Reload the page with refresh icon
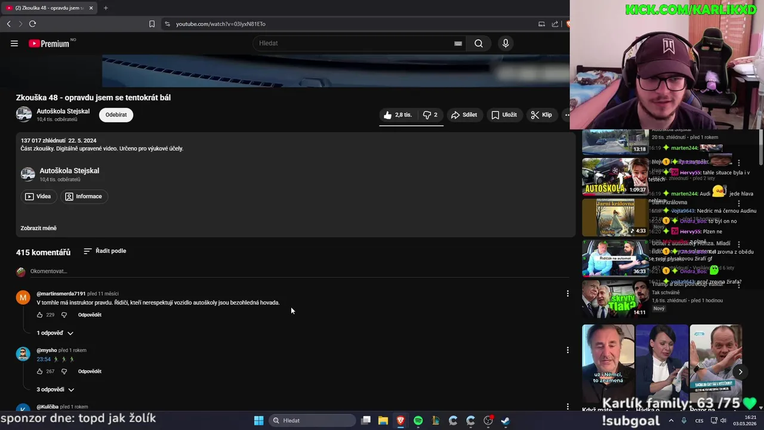The image size is (764, 430). click(32, 24)
